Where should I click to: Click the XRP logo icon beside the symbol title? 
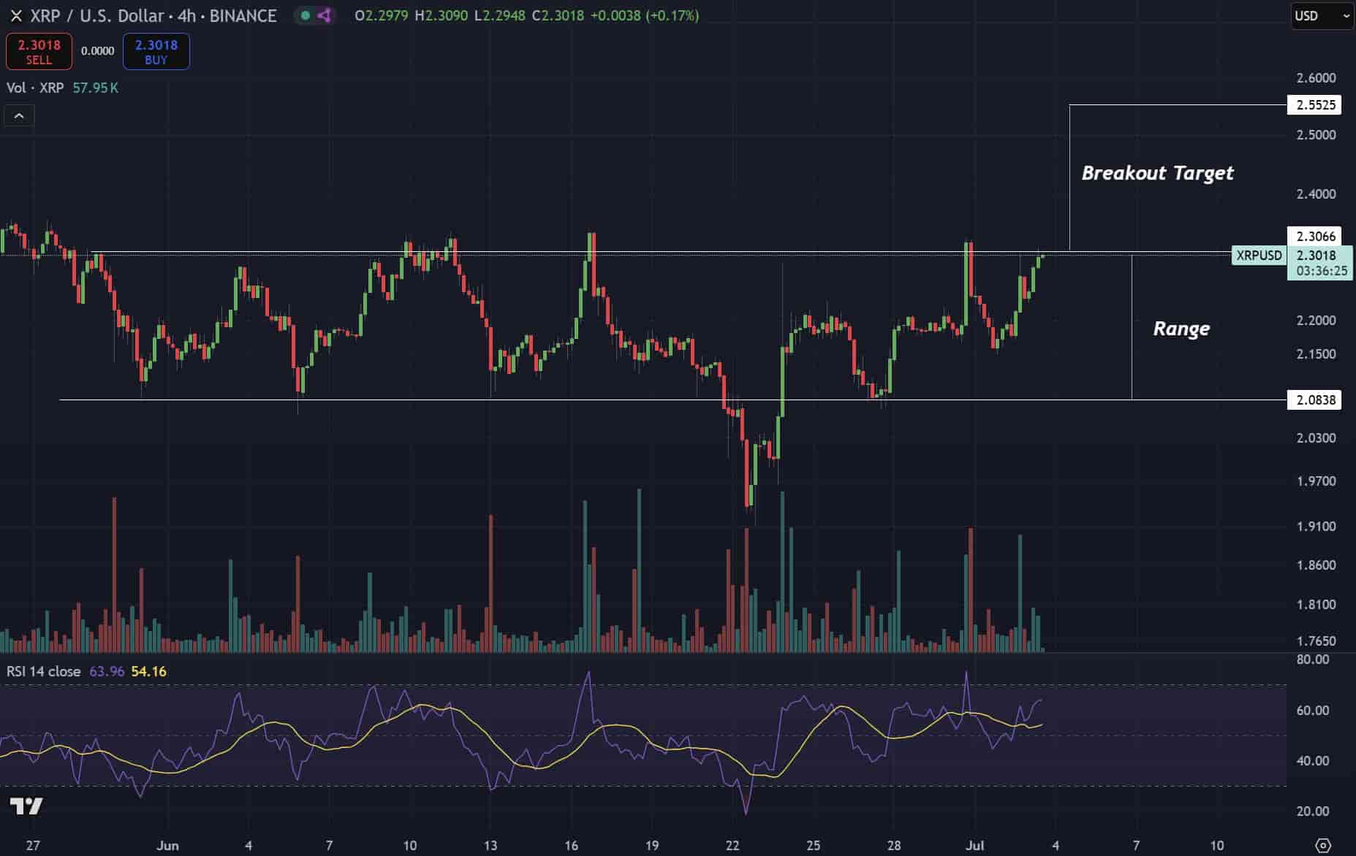(x=15, y=15)
